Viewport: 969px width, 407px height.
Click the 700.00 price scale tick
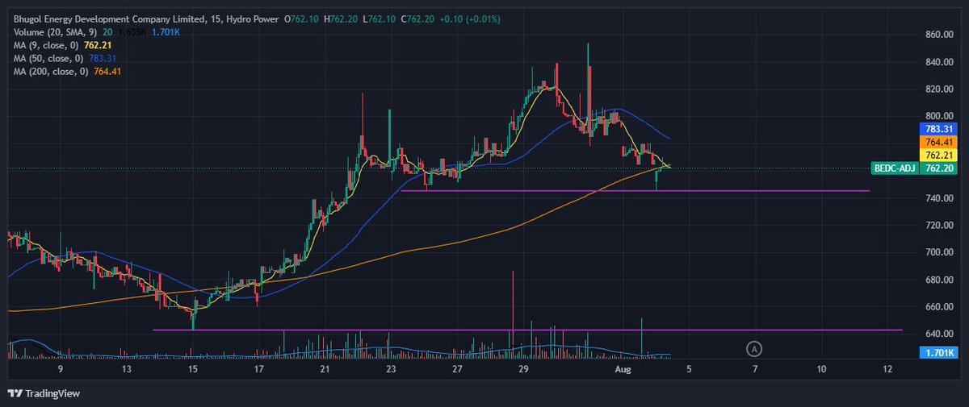[x=939, y=252]
